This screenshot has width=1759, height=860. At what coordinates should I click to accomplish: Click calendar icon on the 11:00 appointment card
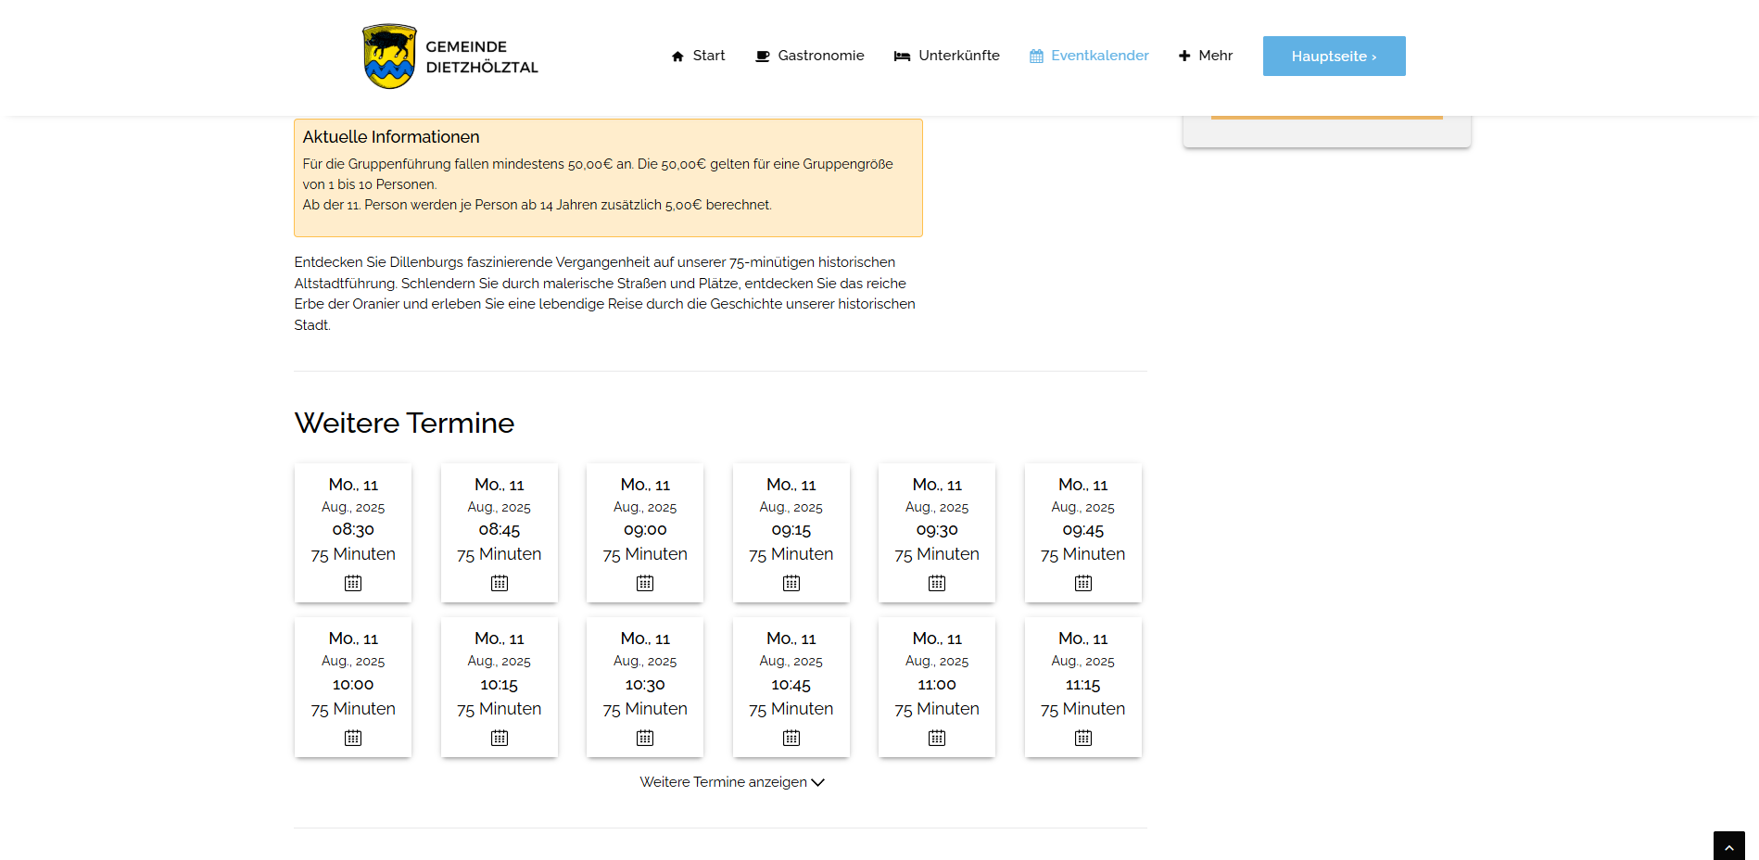click(937, 738)
